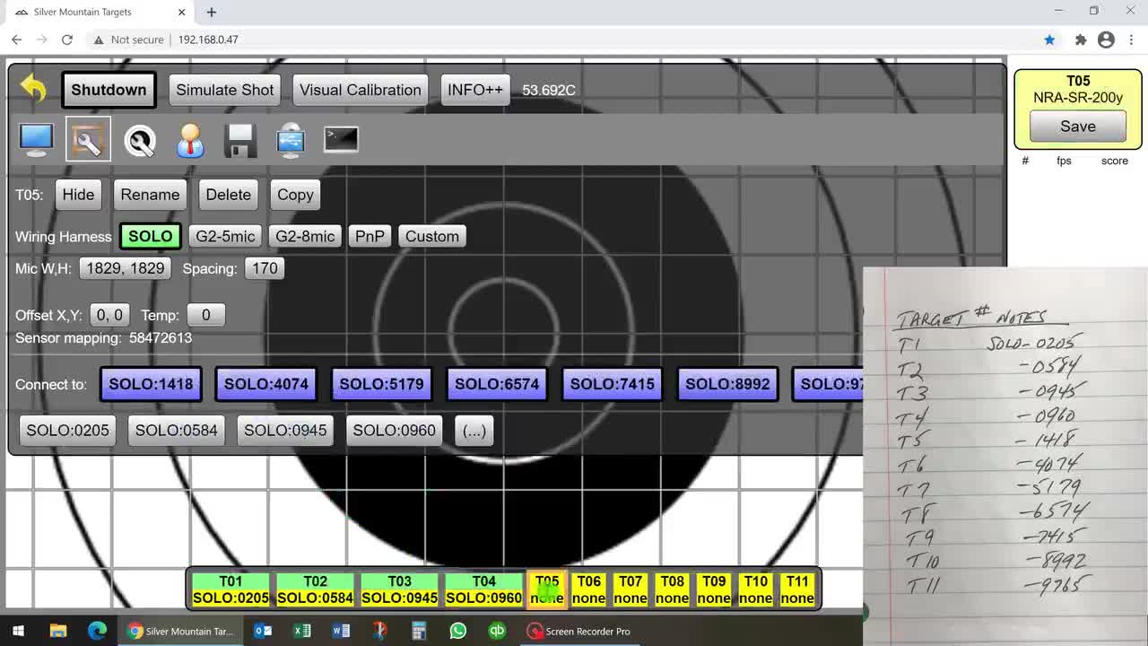Select PnP wiring harness
The height and width of the screenshot is (646, 1148).
coord(370,236)
